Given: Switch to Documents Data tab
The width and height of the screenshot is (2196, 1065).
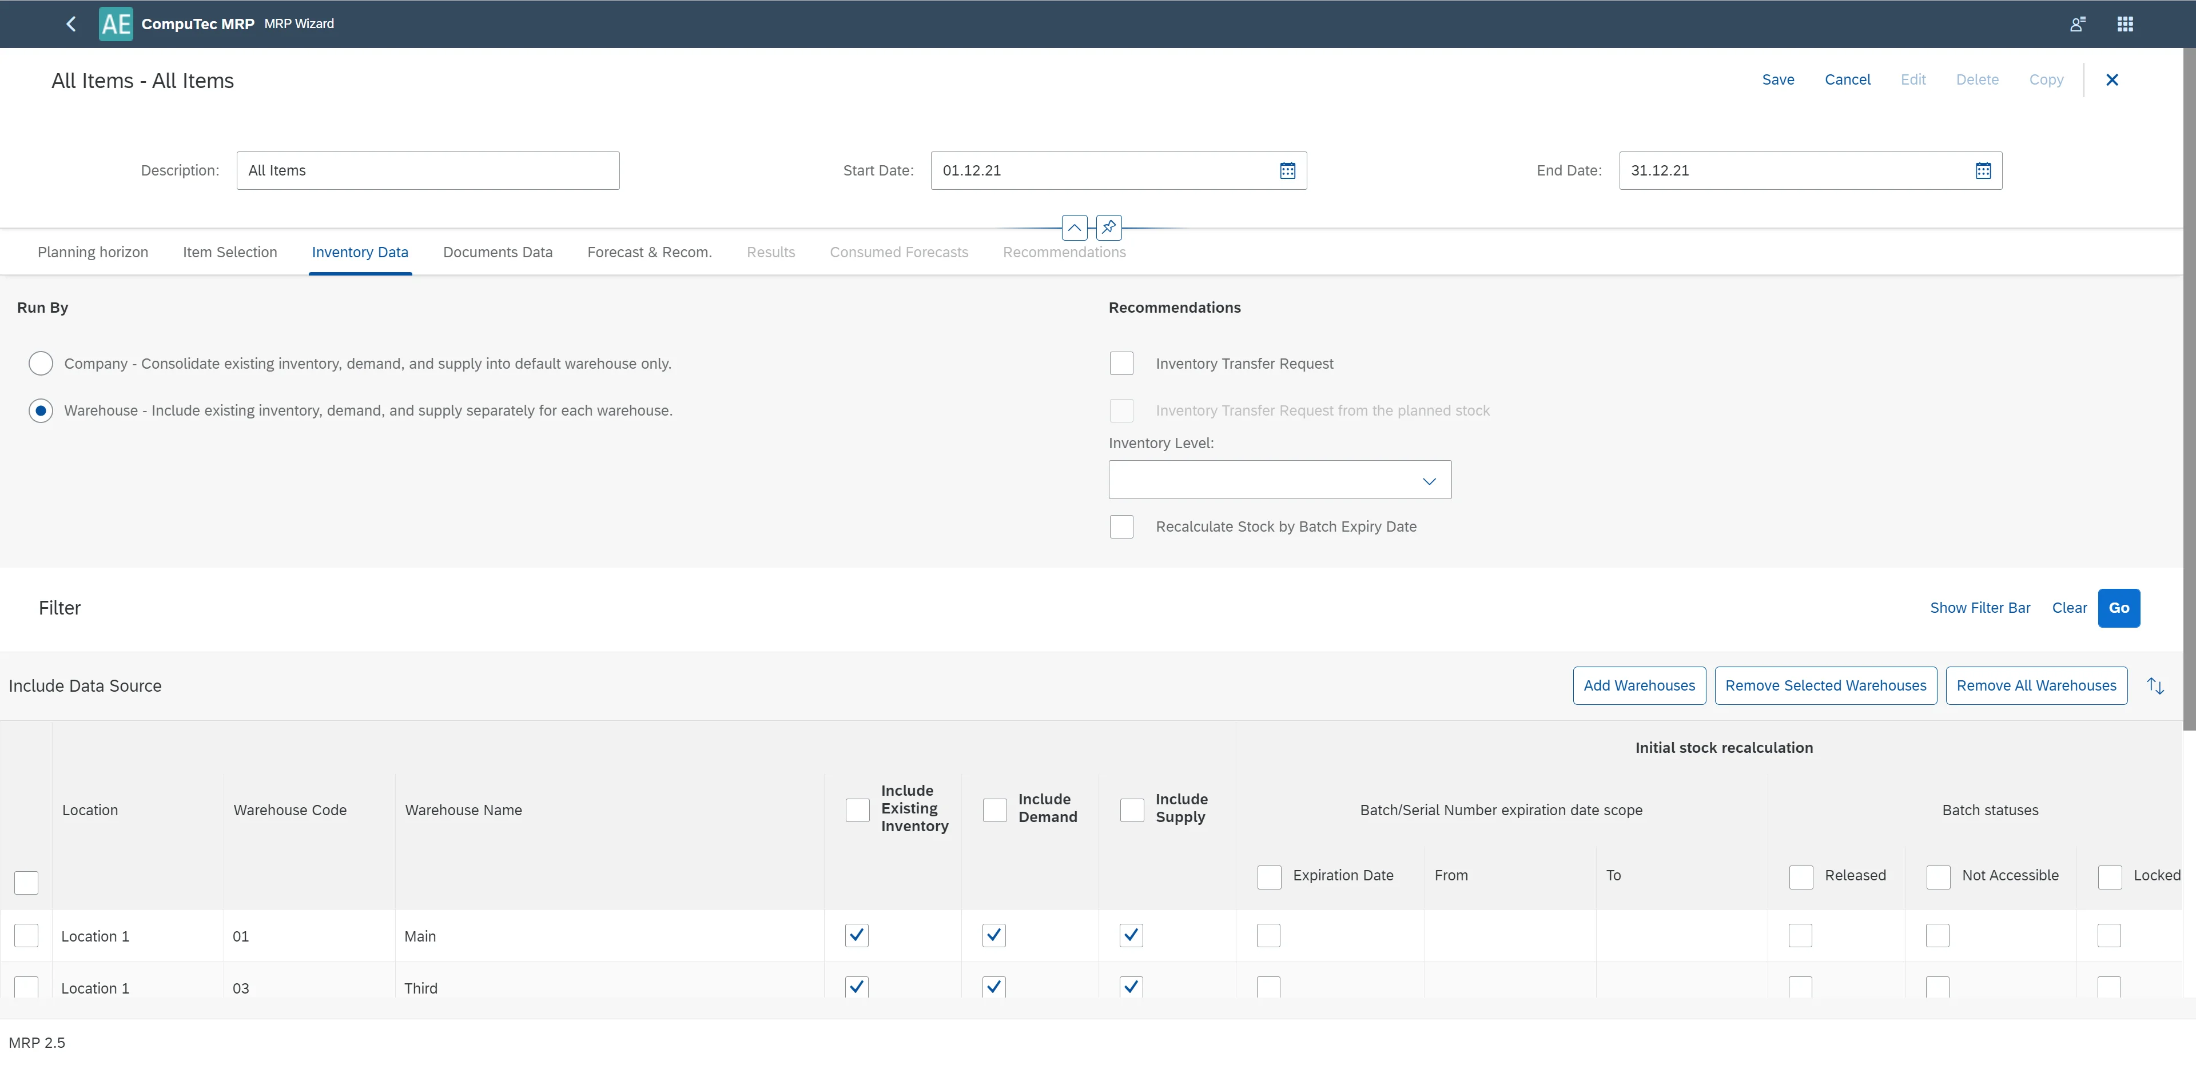Looking at the screenshot, I should [498, 252].
